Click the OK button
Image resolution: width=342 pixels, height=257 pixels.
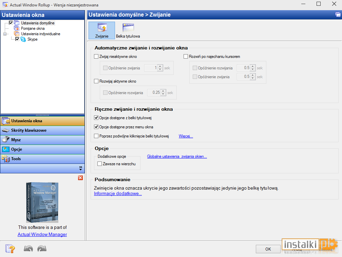(268, 249)
